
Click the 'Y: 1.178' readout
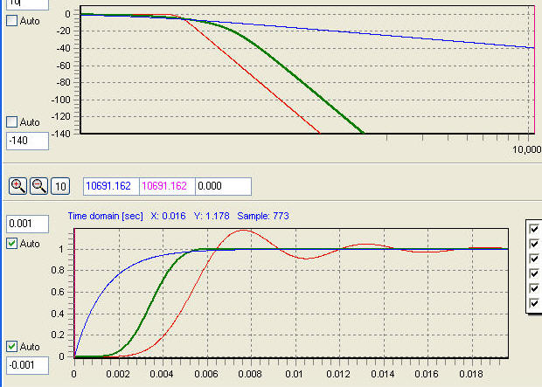(x=212, y=217)
